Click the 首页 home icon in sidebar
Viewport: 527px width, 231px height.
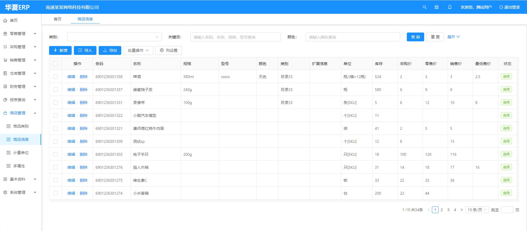[5, 20]
